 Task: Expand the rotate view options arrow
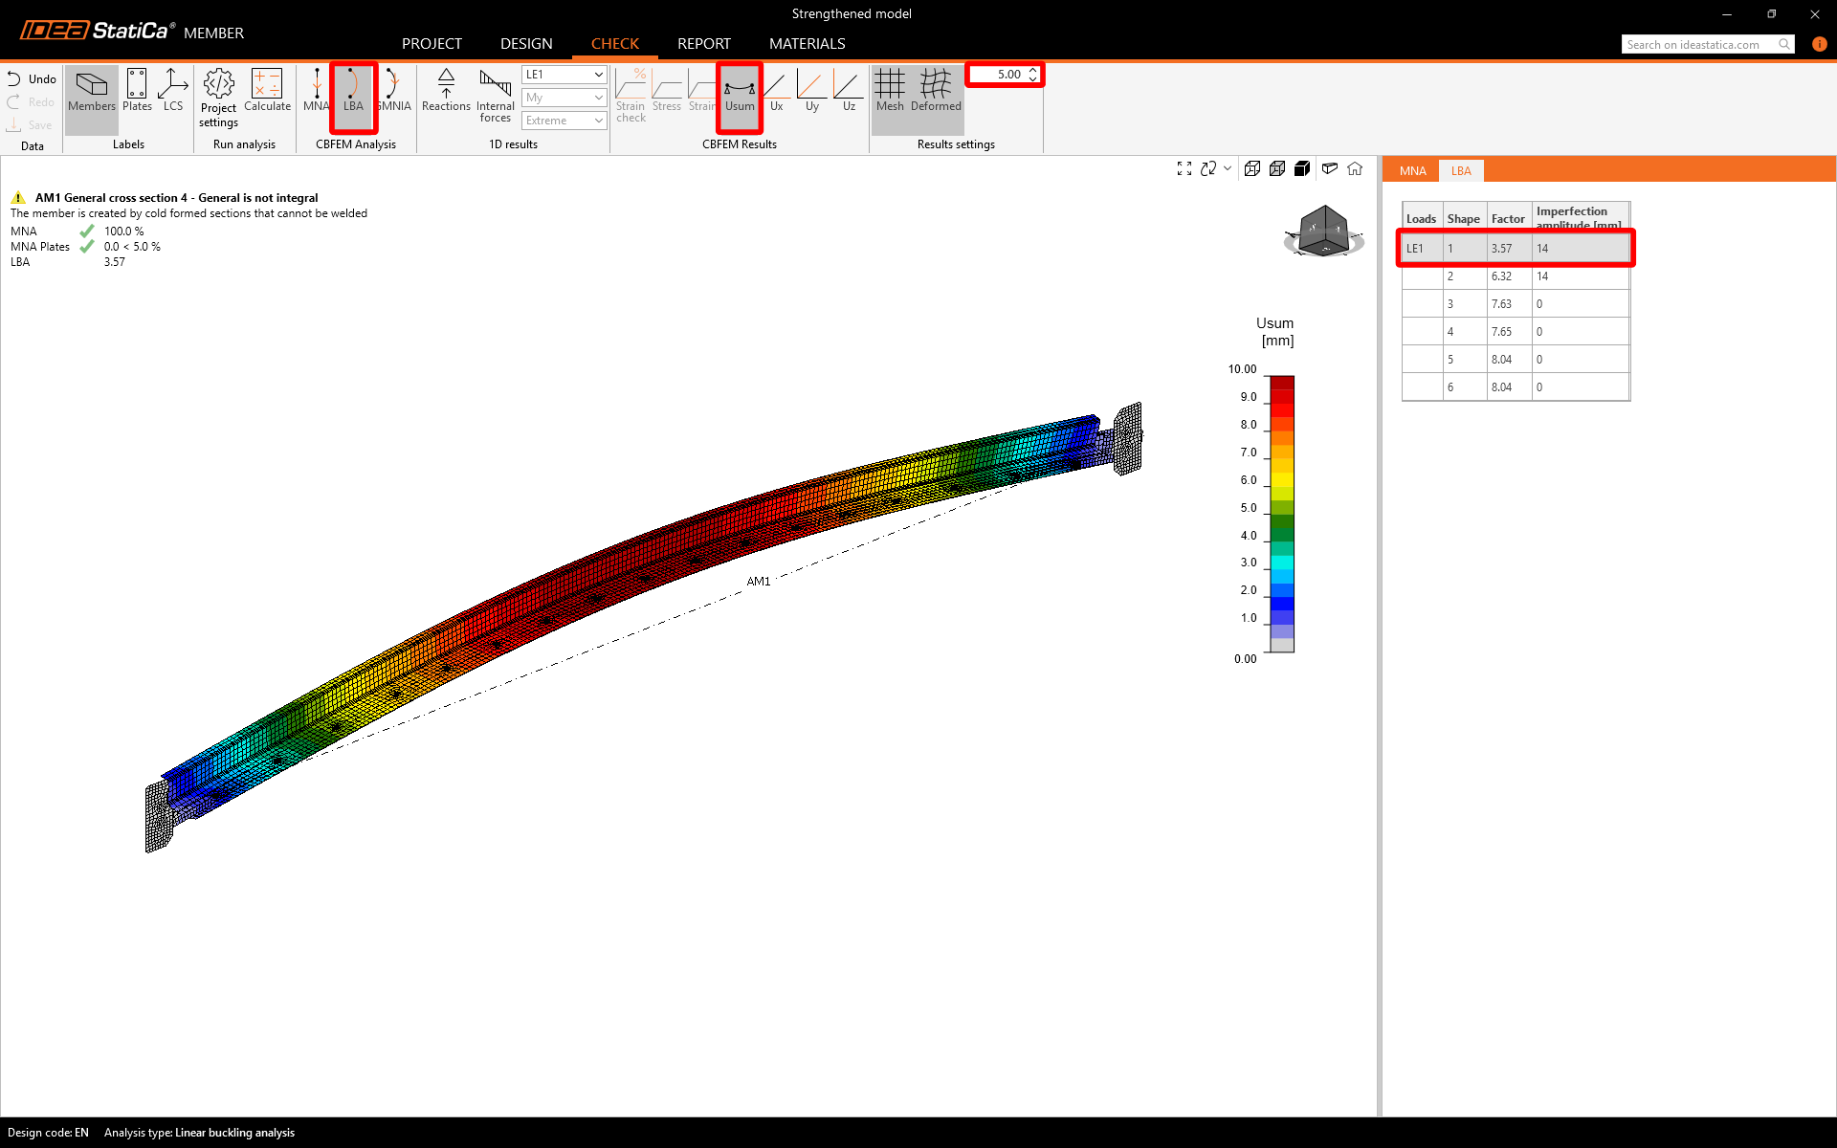tap(1228, 168)
